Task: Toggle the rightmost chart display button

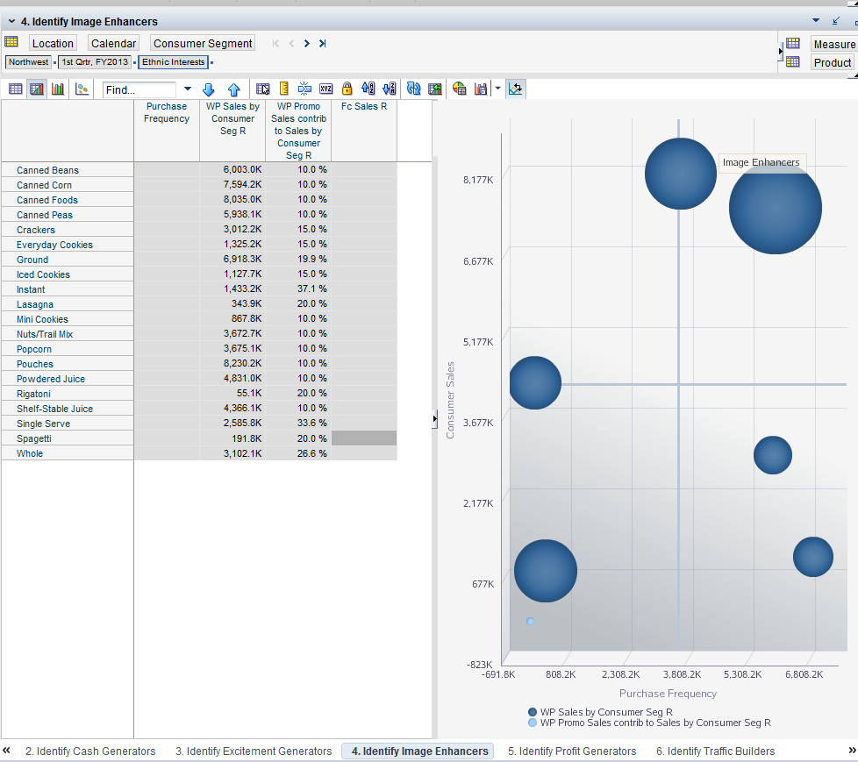Action: coord(516,89)
